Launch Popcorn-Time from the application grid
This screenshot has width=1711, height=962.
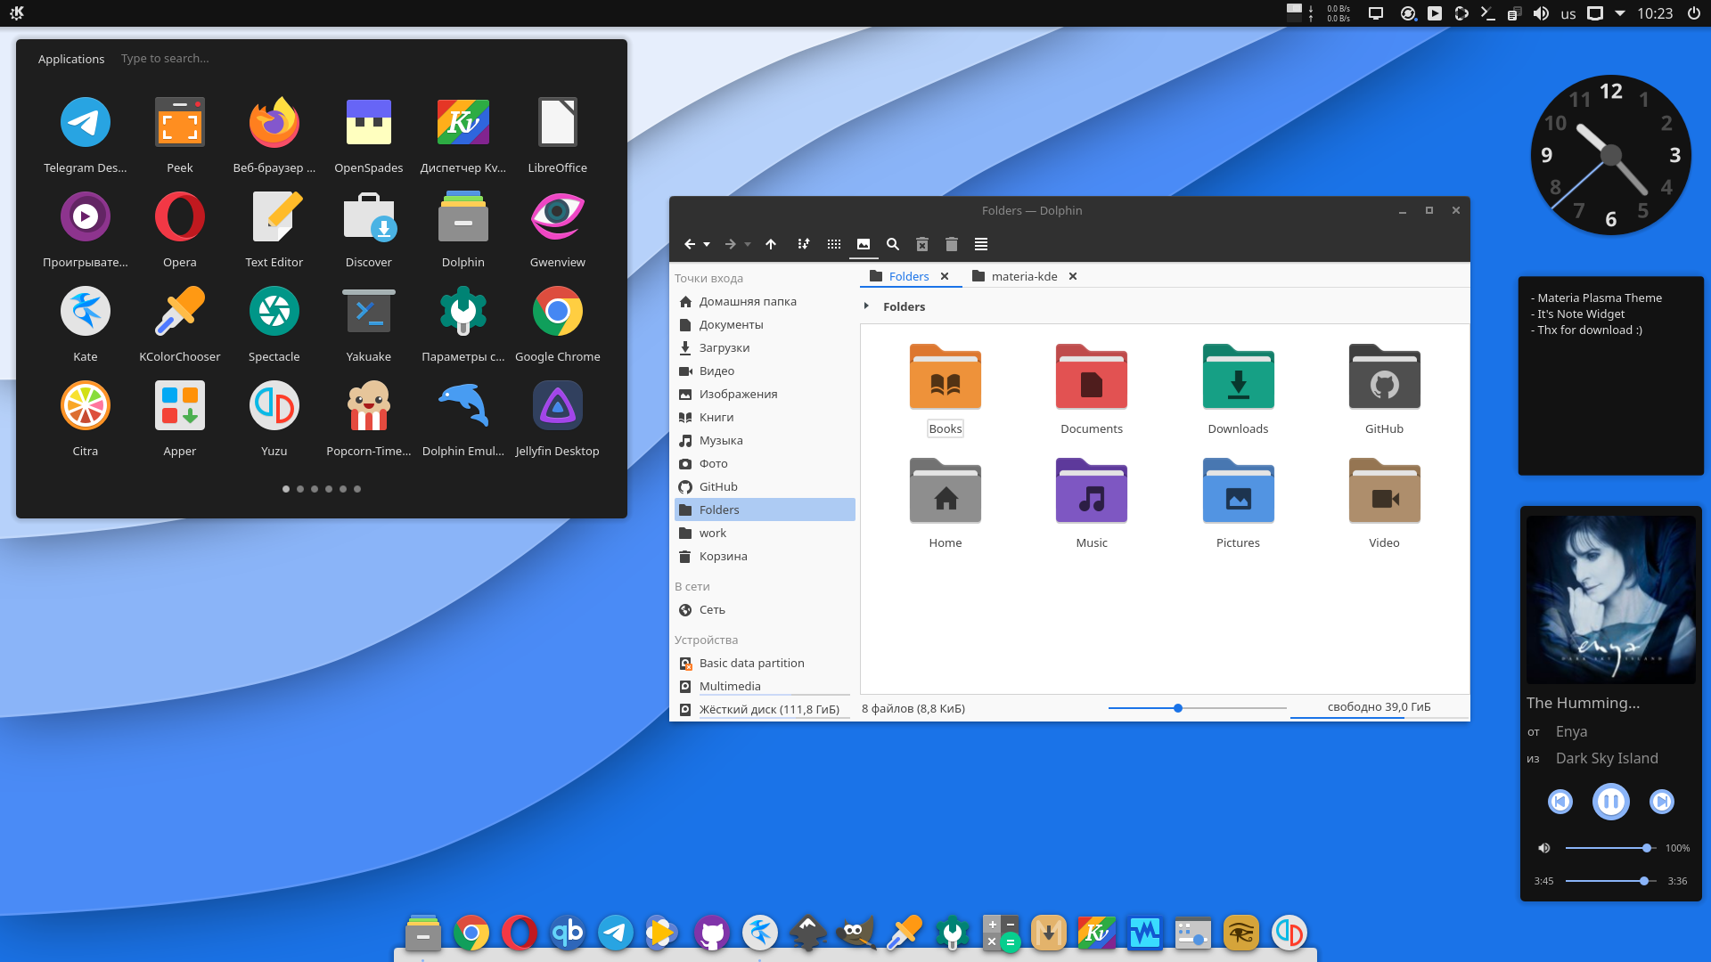[x=369, y=419]
